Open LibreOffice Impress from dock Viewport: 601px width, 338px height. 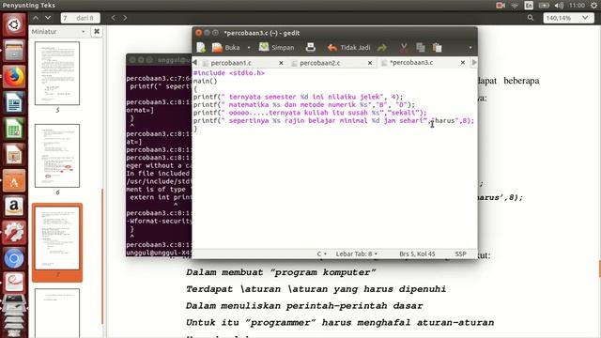point(14,155)
